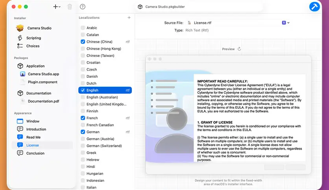Open the Introduction appearance section
The image size is (329, 190).
pyautogui.click(x=36, y=129)
